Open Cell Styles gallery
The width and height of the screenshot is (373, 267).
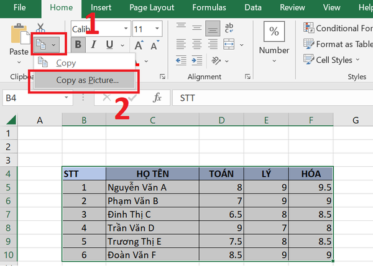(x=331, y=60)
